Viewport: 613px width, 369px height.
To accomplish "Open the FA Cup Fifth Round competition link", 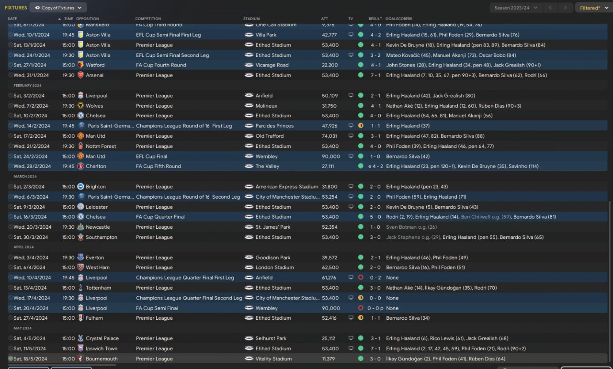I will click(x=159, y=166).
